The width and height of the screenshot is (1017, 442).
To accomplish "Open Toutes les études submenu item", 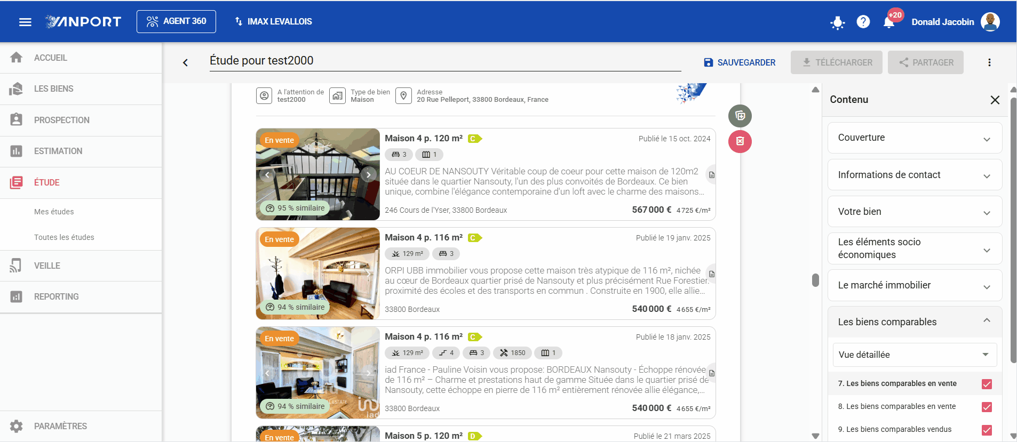I will (x=64, y=237).
